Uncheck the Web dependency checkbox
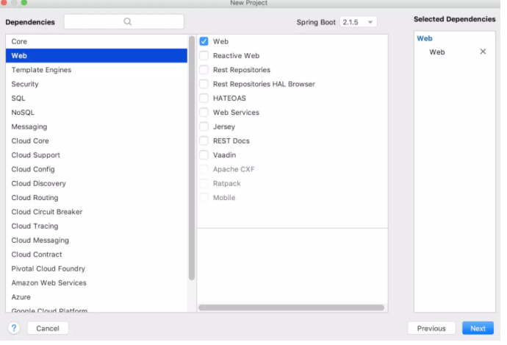 pyautogui.click(x=204, y=41)
